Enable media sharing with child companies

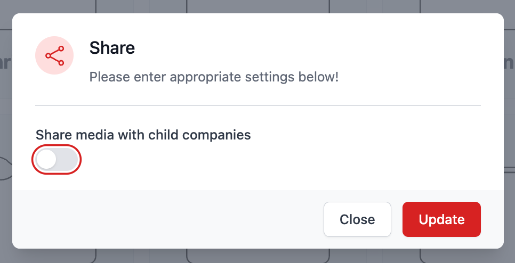57,159
